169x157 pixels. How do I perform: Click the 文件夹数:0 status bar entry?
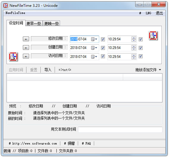coord(68,151)
